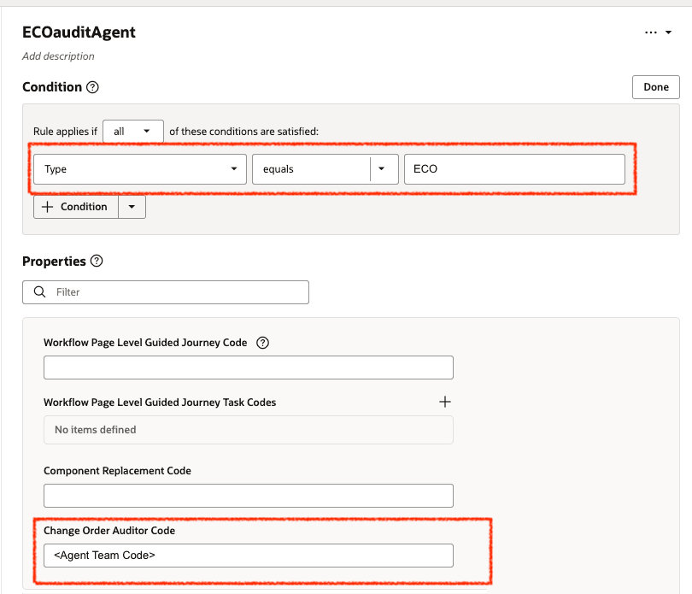
Task: Click the plus icon on the Condition button
Action: coord(48,206)
